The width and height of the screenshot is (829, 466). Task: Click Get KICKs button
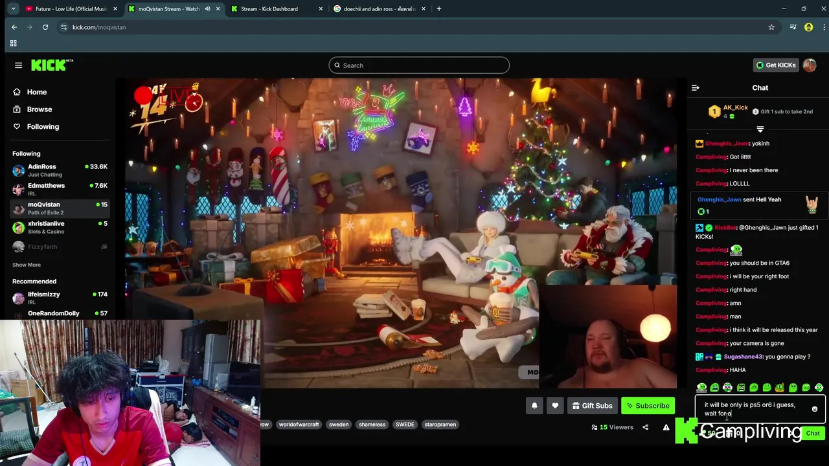776,65
